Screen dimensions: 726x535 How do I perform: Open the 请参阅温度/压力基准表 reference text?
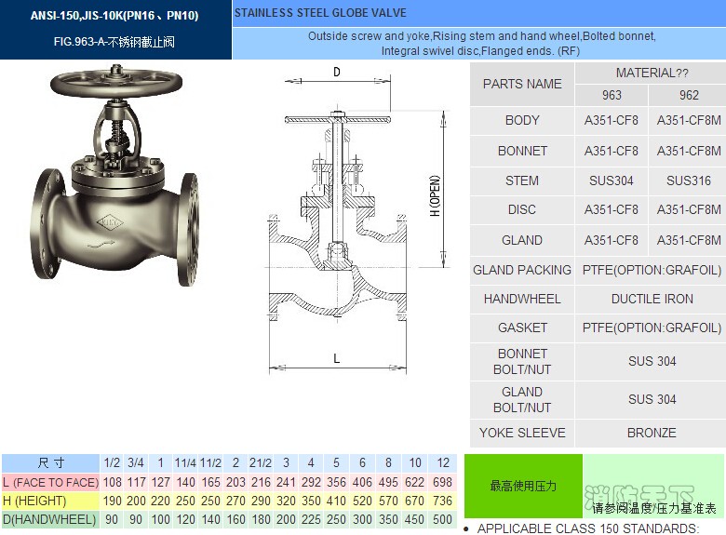(x=654, y=509)
